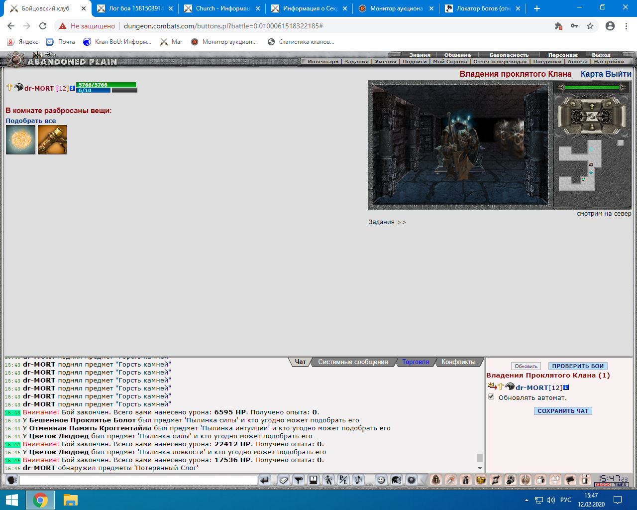Open the 'Инвентарь' submenu item
637x510 pixels.
(323, 62)
